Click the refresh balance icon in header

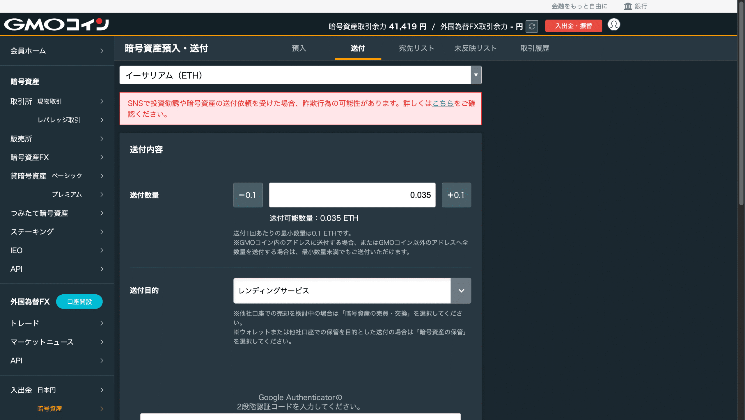click(x=532, y=26)
